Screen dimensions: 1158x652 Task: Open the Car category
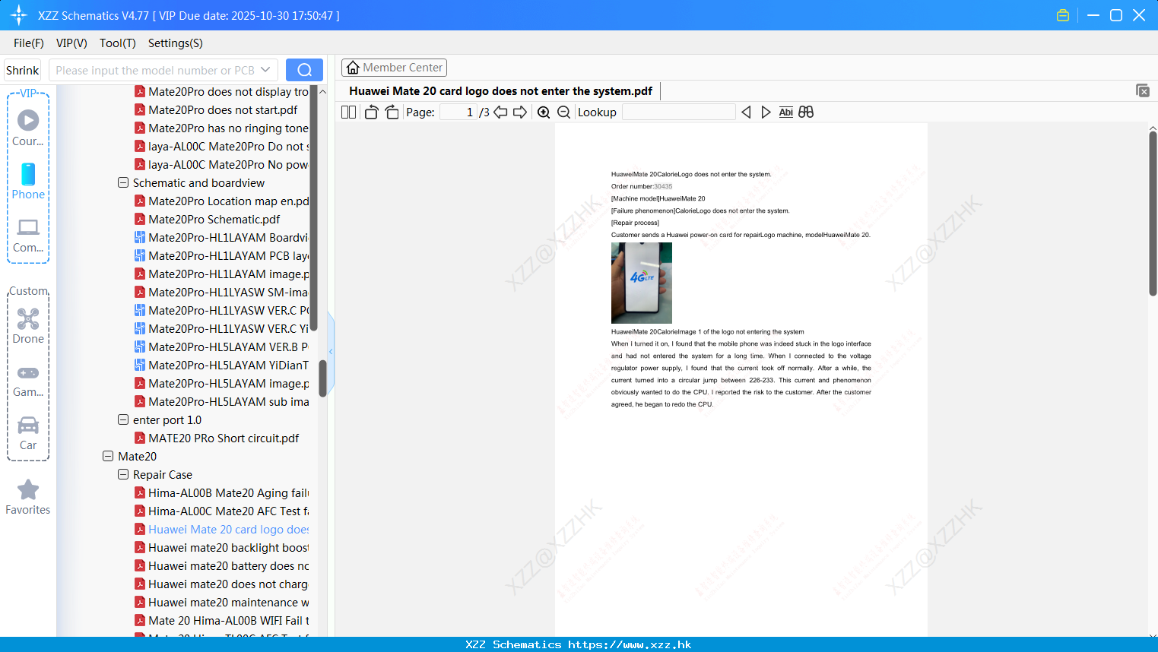[x=28, y=433]
